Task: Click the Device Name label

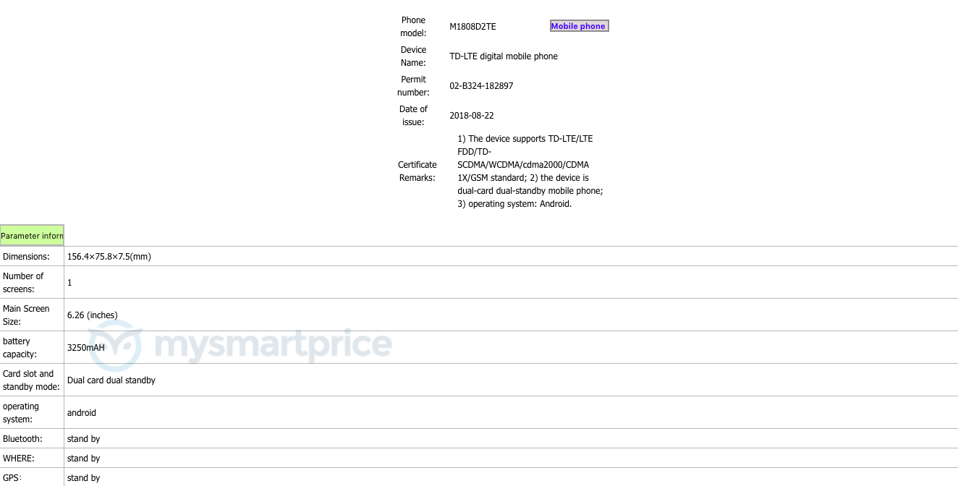Action: (413, 56)
